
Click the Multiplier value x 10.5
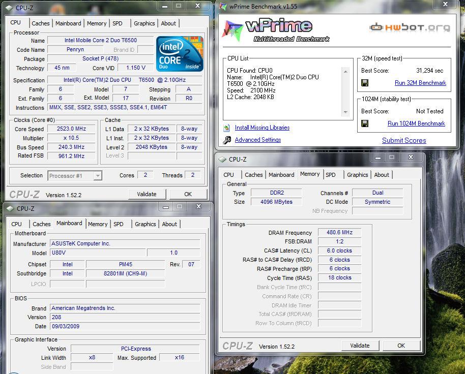tap(71, 138)
